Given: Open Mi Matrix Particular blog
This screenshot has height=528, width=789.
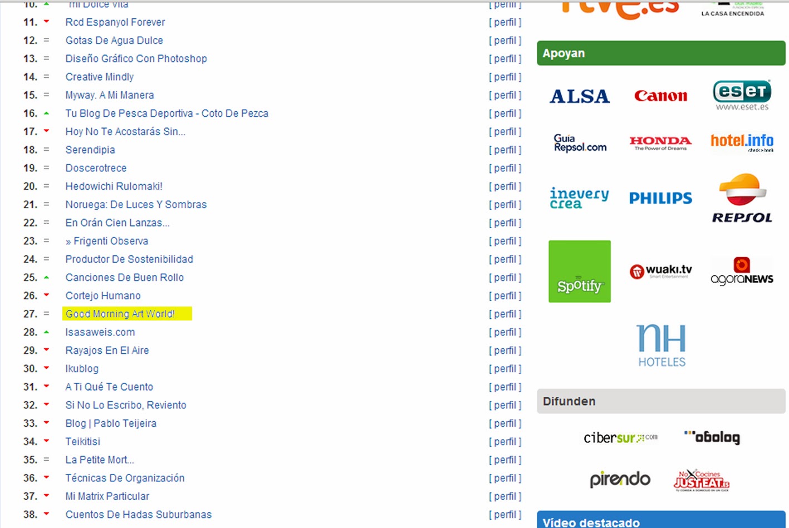Looking at the screenshot, I should point(107,496).
